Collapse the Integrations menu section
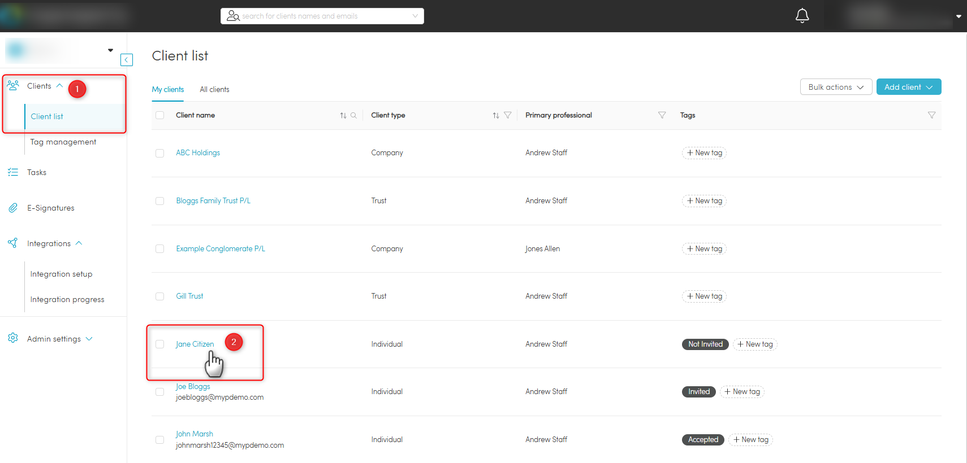The height and width of the screenshot is (463, 967). [x=79, y=243]
